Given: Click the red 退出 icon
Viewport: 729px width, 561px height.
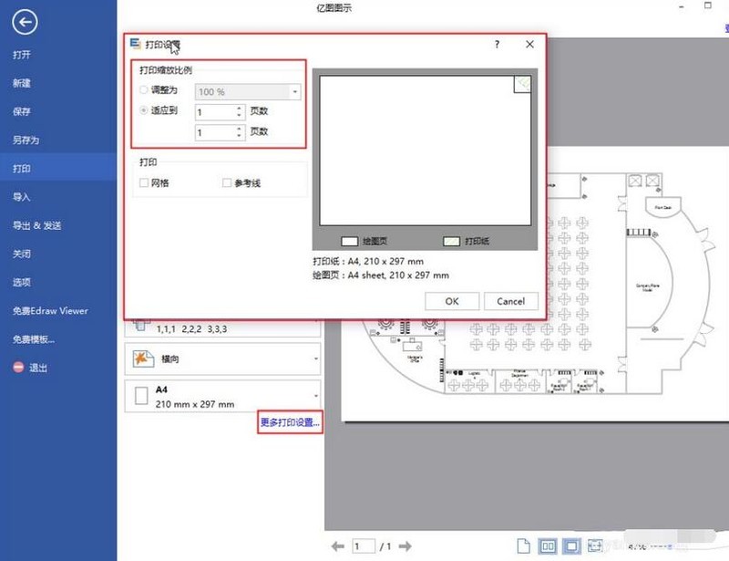Looking at the screenshot, I should pos(18,368).
